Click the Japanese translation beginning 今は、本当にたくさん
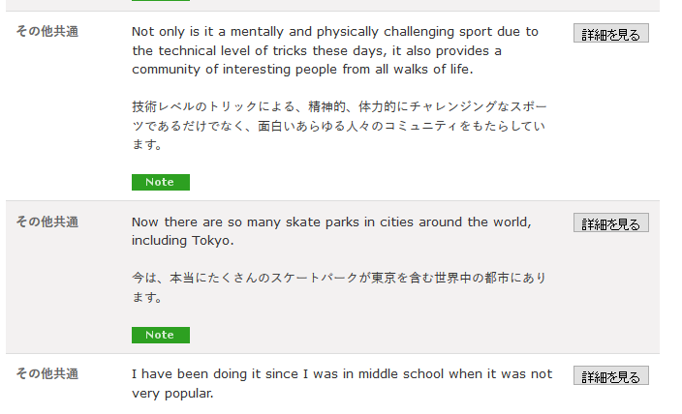The height and width of the screenshot is (414, 682). pos(339,287)
